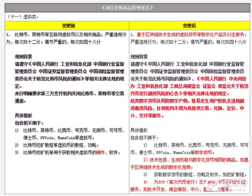Click left line 委员会关于防范比特币风险的通知》等相关法律法规的规
252x196 pixels.
click(69, 79)
